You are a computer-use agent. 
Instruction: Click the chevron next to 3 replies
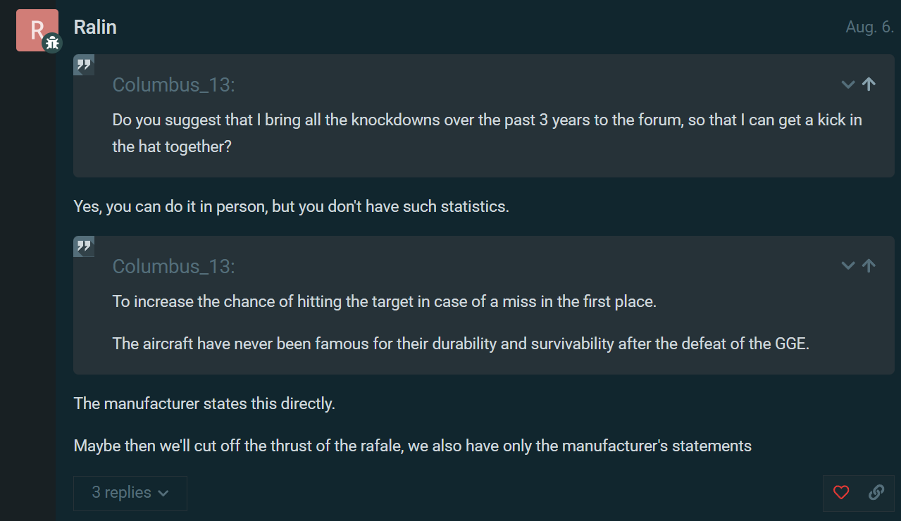click(x=163, y=494)
